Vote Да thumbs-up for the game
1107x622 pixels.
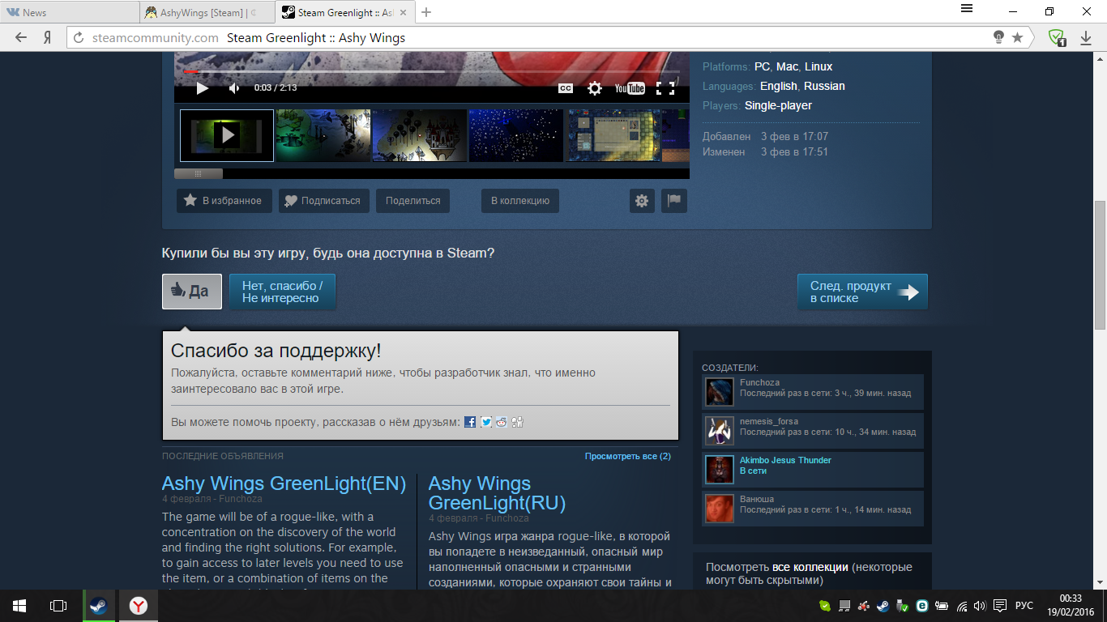coord(192,292)
